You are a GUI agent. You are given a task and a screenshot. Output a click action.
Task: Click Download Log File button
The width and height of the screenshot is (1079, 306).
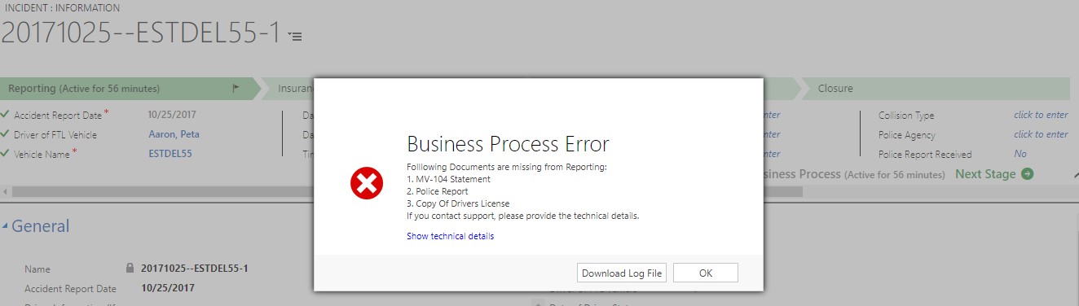pyautogui.click(x=622, y=273)
